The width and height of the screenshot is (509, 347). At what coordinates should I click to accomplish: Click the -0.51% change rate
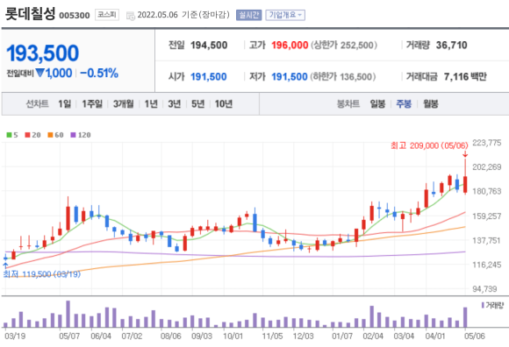(x=99, y=74)
